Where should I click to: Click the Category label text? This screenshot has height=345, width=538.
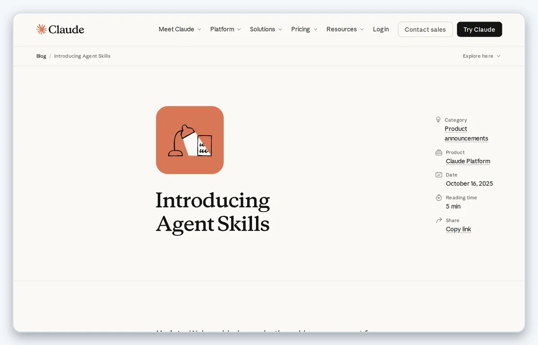pyautogui.click(x=456, y=120)
